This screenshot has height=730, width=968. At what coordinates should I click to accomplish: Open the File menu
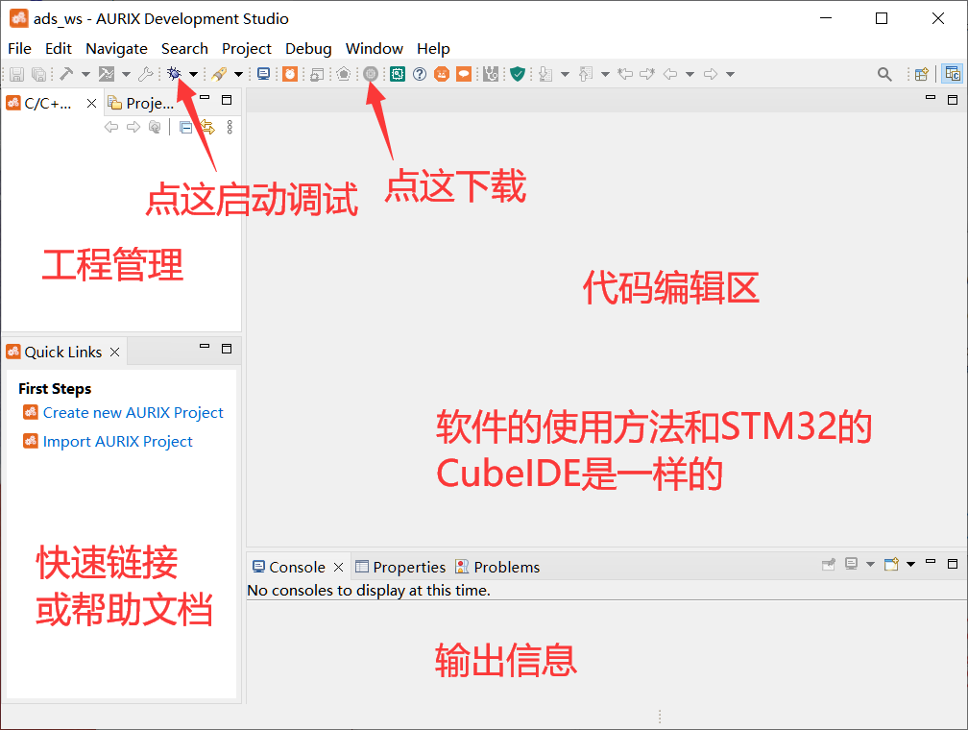point(19,48)
